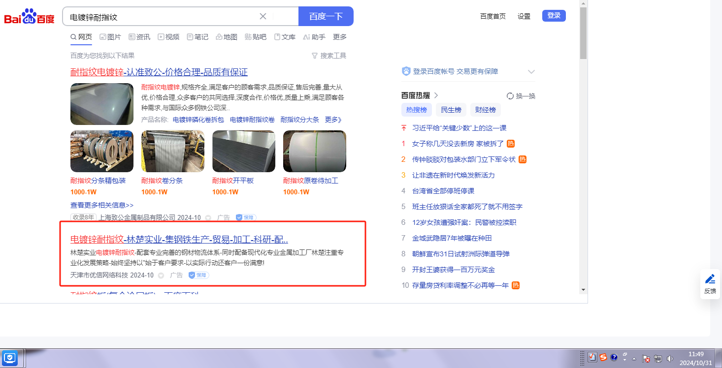The height and width of the screenshot is (368, 722).
Task: Open the 耐指纹原卷待加工 product thumbnail
Action: pos(315,152)
